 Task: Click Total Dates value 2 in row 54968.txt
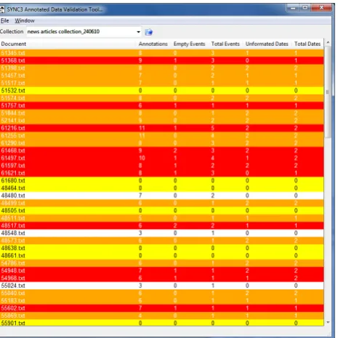296,278
